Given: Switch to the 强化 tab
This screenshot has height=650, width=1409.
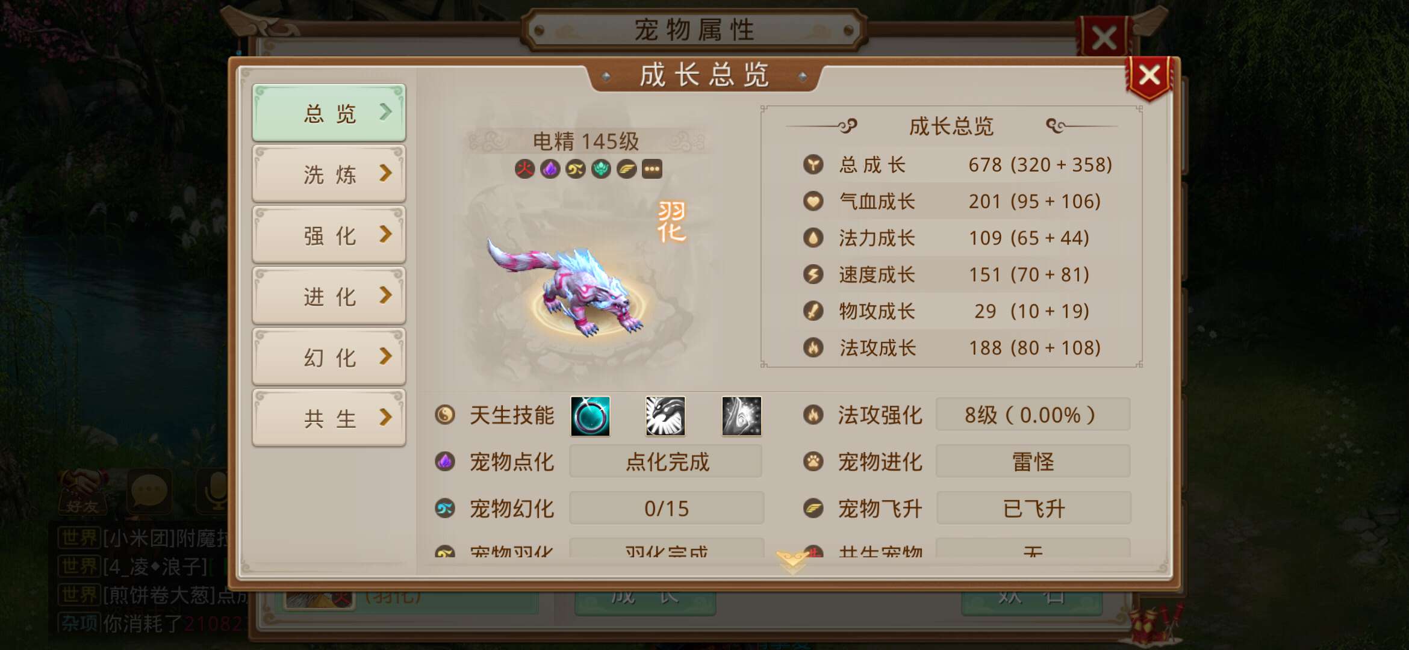Looking at the screenshot, I should (329, 235).
